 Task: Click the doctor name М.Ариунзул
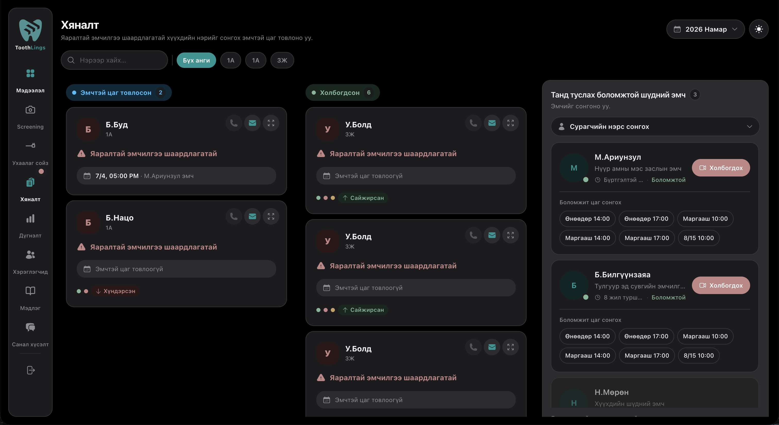pos(618,157)
